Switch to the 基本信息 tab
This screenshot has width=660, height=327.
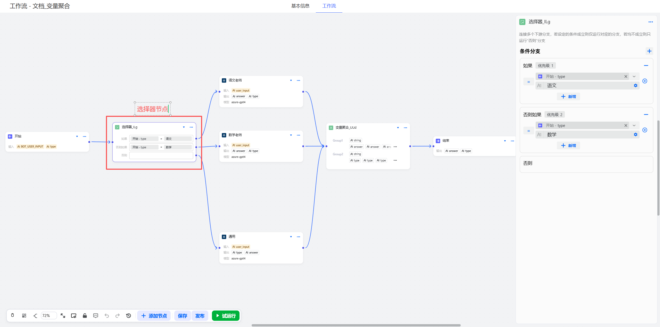(300, 6)
